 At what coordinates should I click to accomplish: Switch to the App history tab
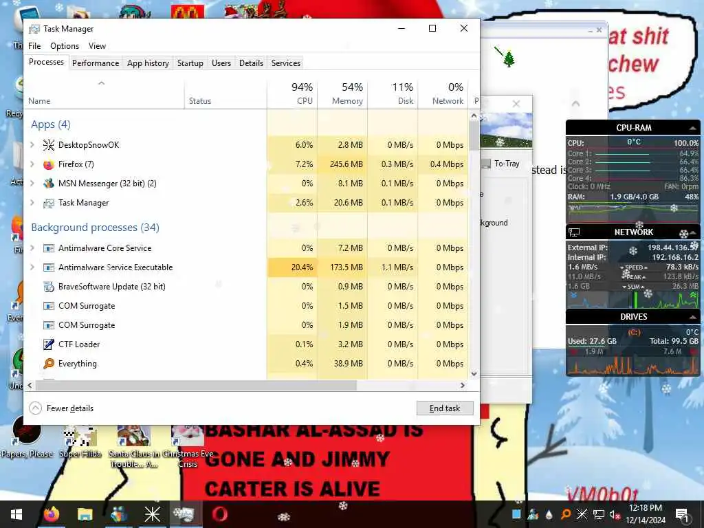148,63
